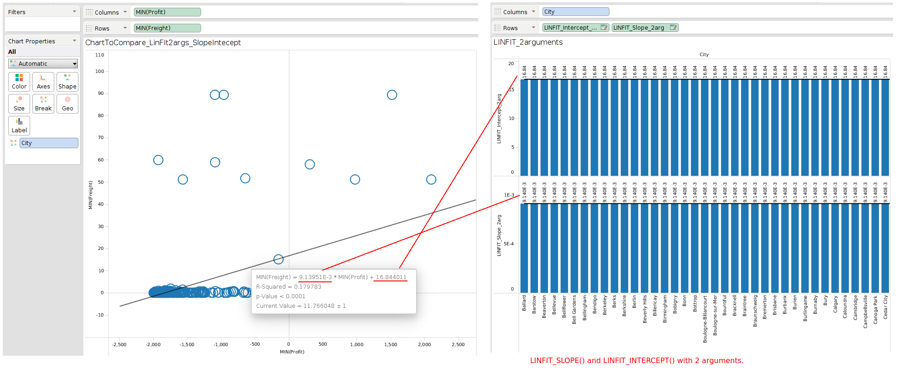Viewport: 898px width, 379px height.
Task: Expand the Chart Properties menu arrow
Action: click(x=75, y=41)
